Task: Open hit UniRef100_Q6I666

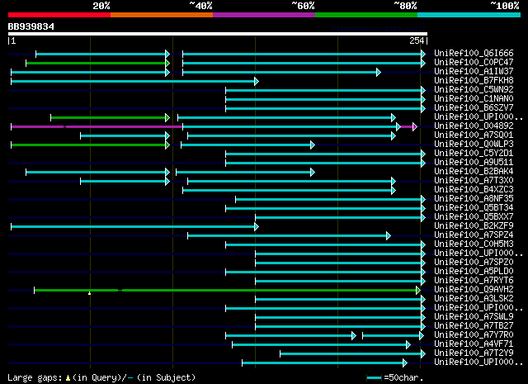Action: coord(474,54)
